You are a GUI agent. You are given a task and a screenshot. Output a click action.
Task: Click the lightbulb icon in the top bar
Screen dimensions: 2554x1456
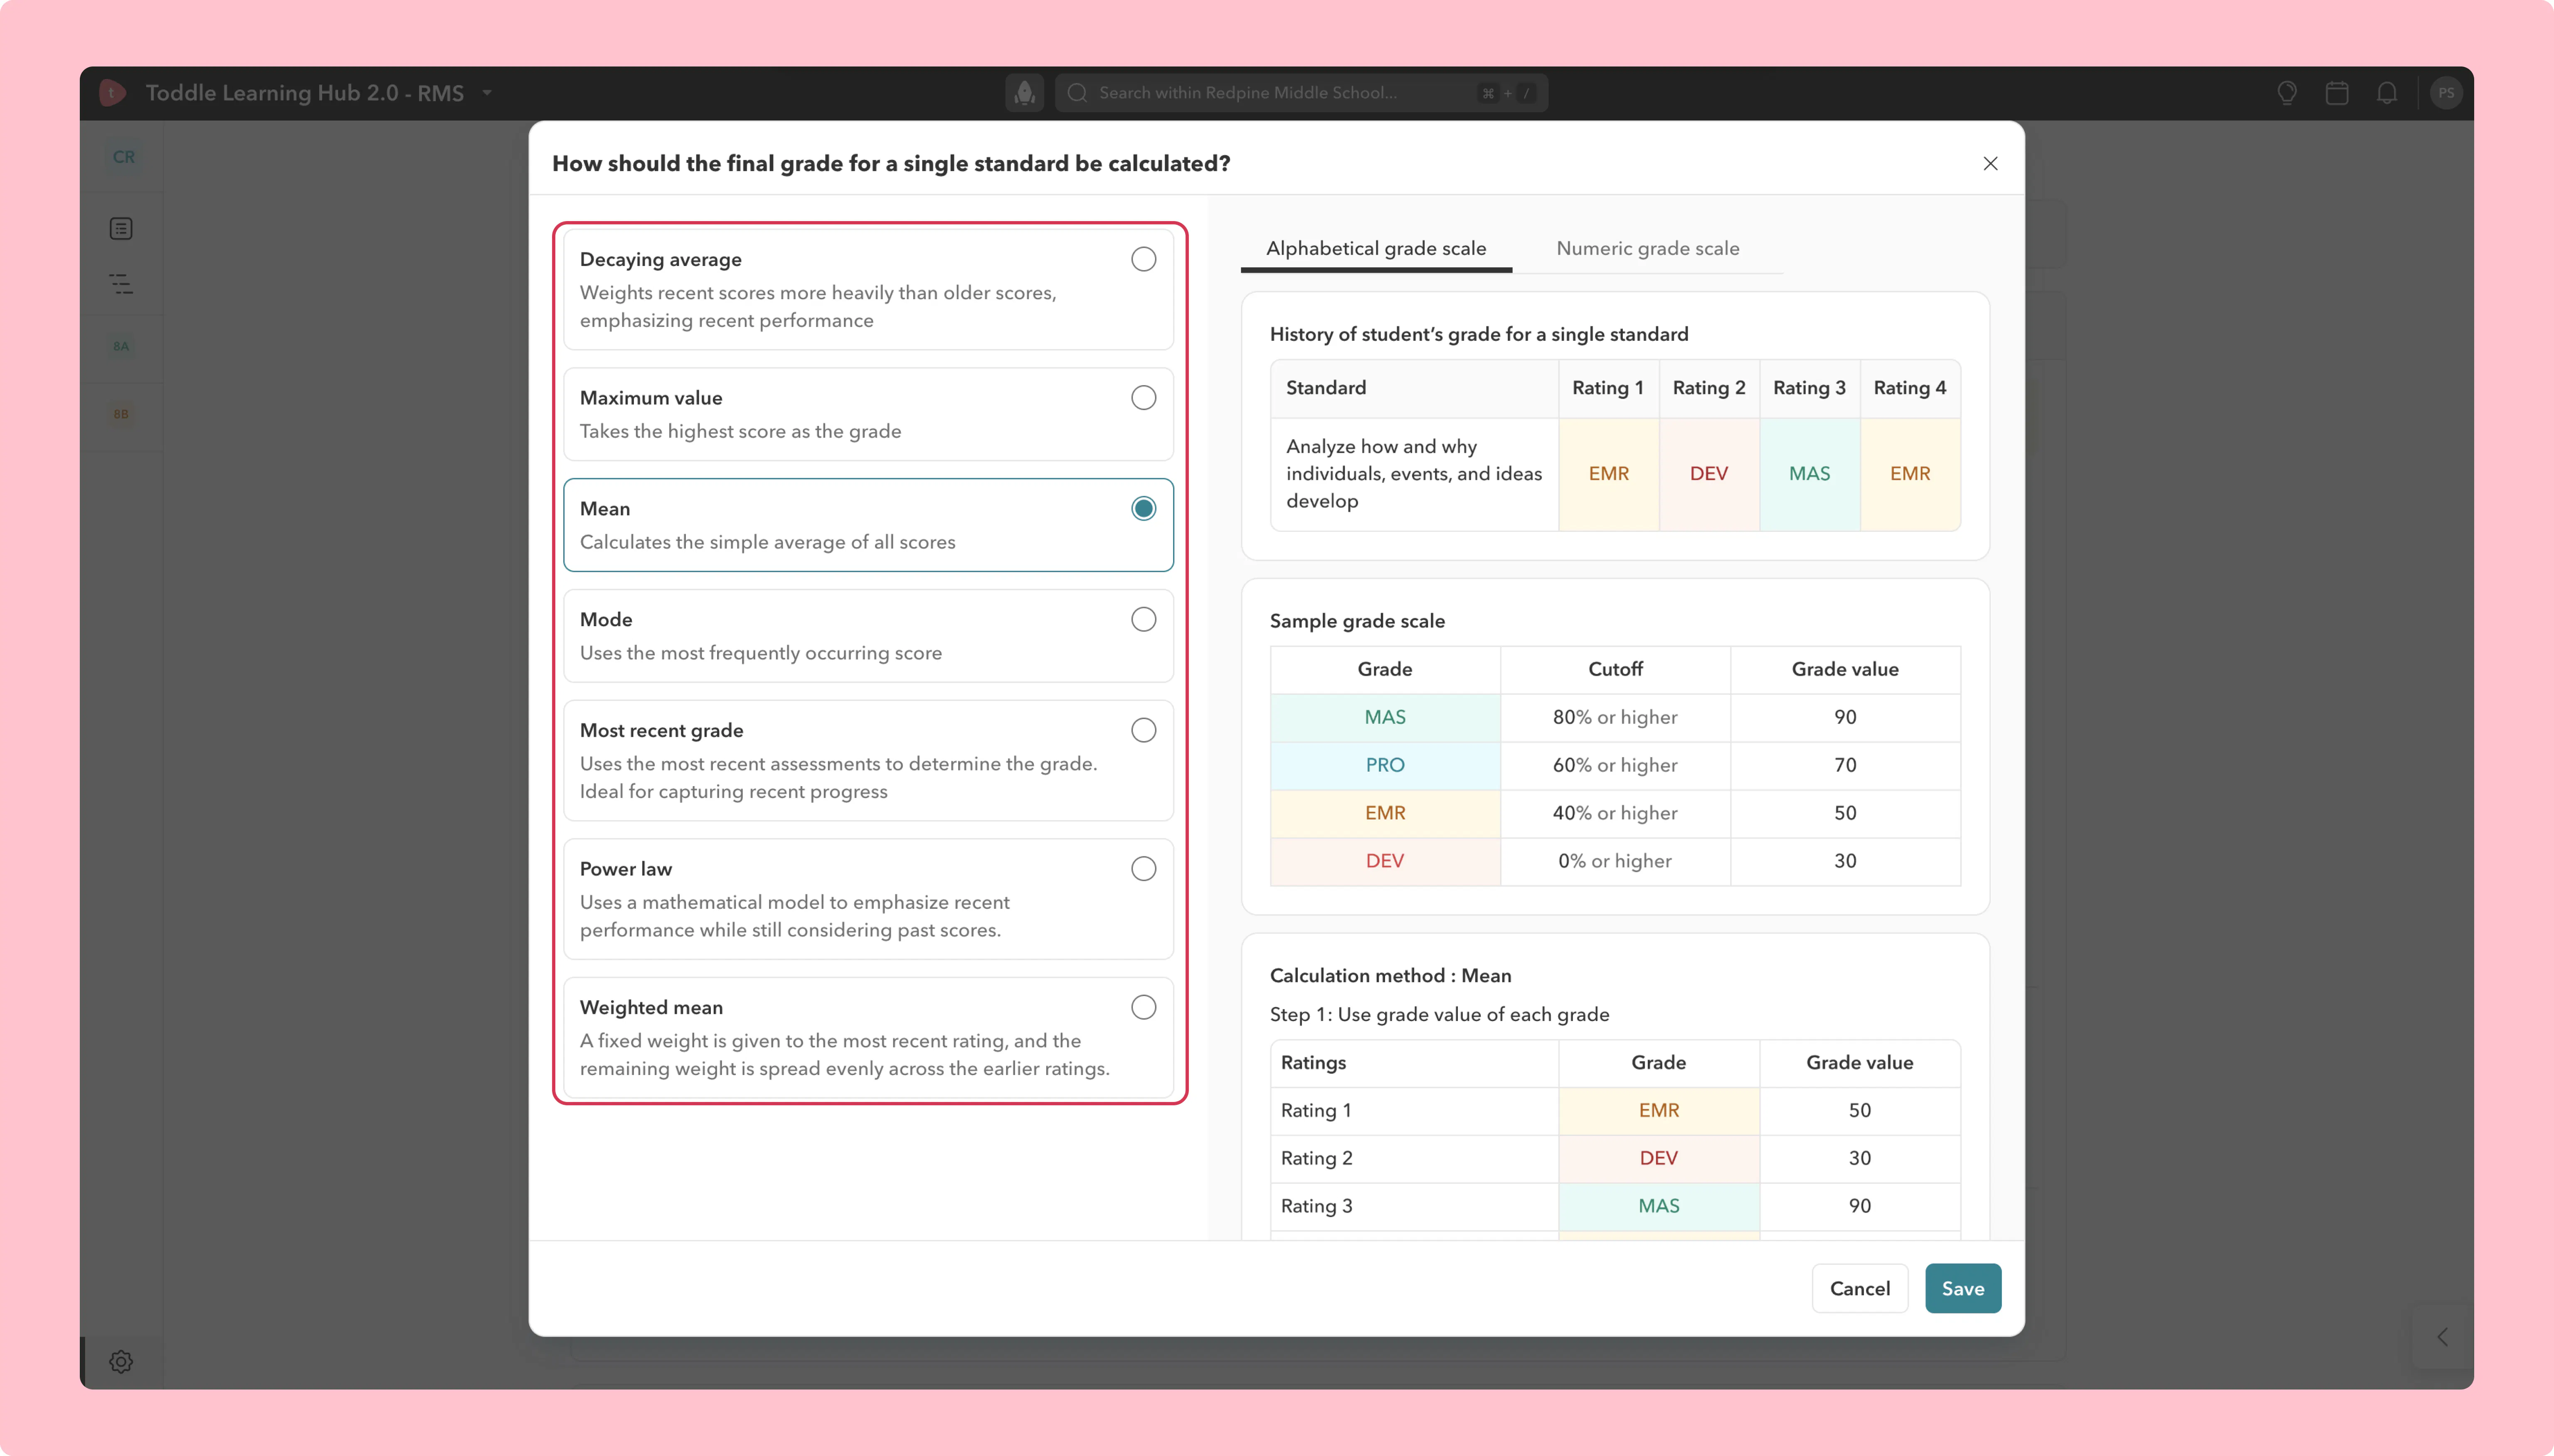coord(2287,93)
